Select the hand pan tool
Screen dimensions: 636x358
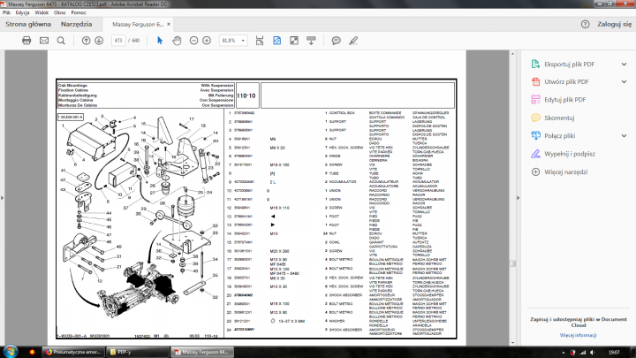click(x=178, y=41)
